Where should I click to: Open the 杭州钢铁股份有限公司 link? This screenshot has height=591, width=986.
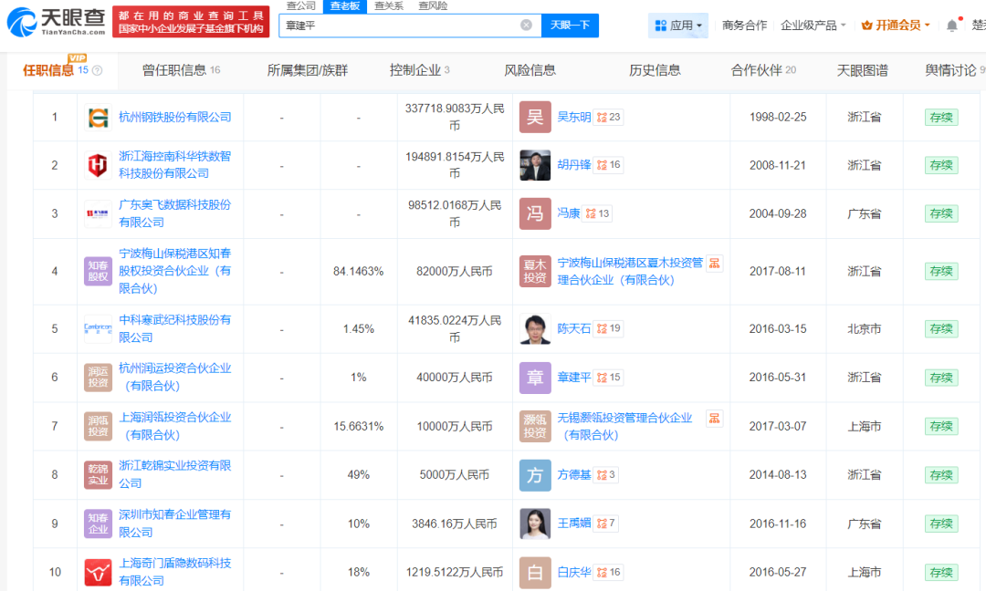[174, 117]
